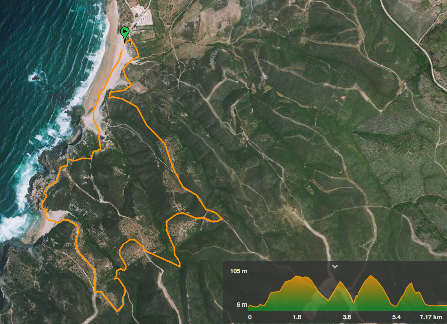Click the first broad peak of elevation graph
Screen dimensions: 447x324
[x=299, y=277]
